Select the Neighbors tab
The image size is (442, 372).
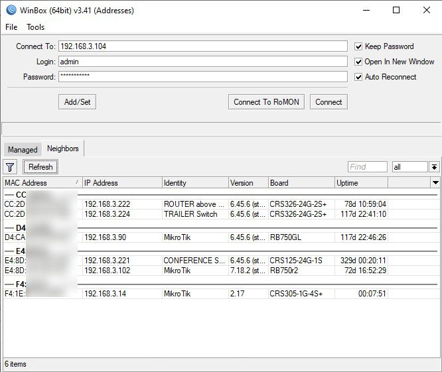click(x=63, y=149)
